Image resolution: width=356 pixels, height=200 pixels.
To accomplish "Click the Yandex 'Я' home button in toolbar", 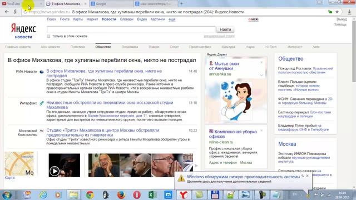I will tap(15, 12).
